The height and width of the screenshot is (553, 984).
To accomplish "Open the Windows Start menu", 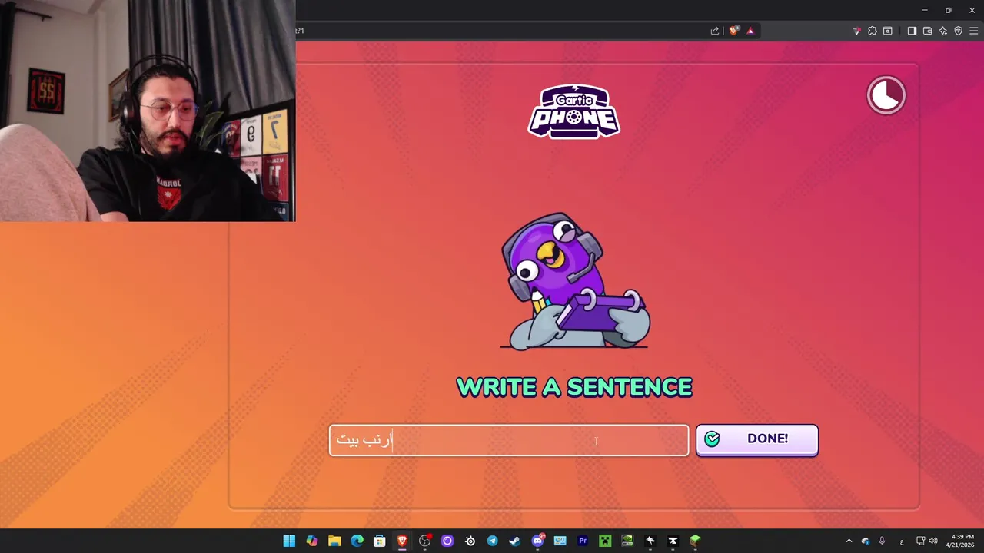I will (289, 541).
